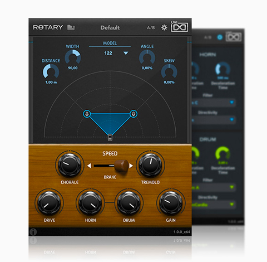The height and width of the screenshot is (262, 267).
Task: Click the SPEED label
Action: (x=110, y=153)
